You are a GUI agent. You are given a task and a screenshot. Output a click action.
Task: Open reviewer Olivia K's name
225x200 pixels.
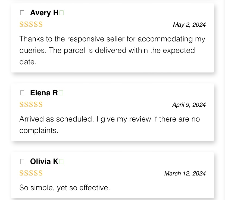point(44,162)
